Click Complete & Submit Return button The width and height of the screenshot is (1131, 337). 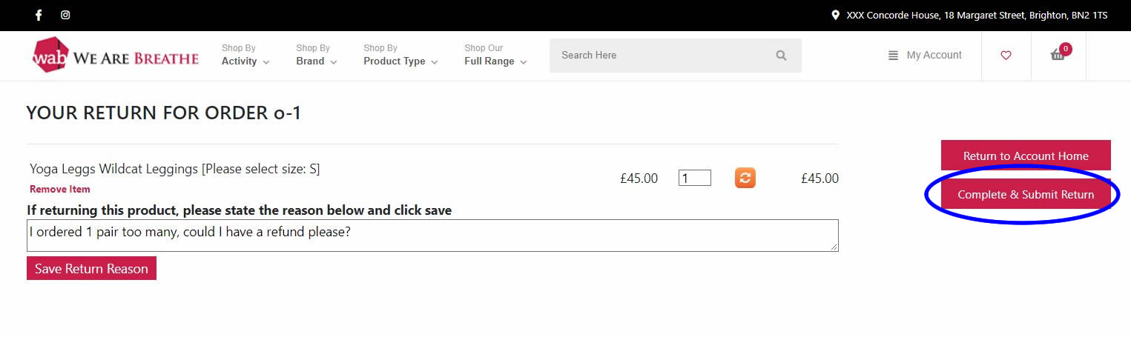pyautogui.click(x=1026, y=194)
